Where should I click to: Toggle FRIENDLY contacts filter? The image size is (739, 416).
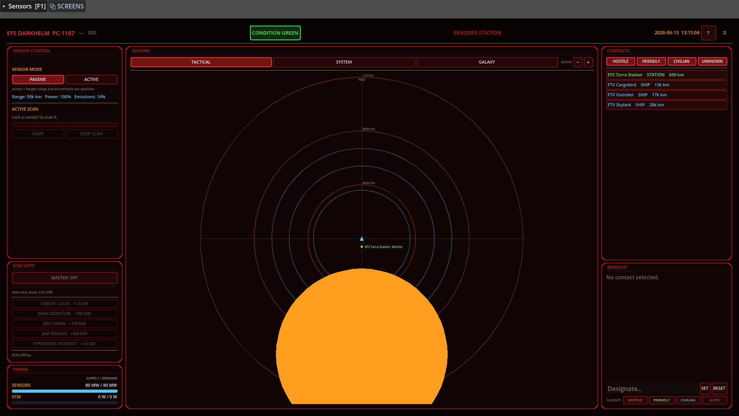click(651, 61)
